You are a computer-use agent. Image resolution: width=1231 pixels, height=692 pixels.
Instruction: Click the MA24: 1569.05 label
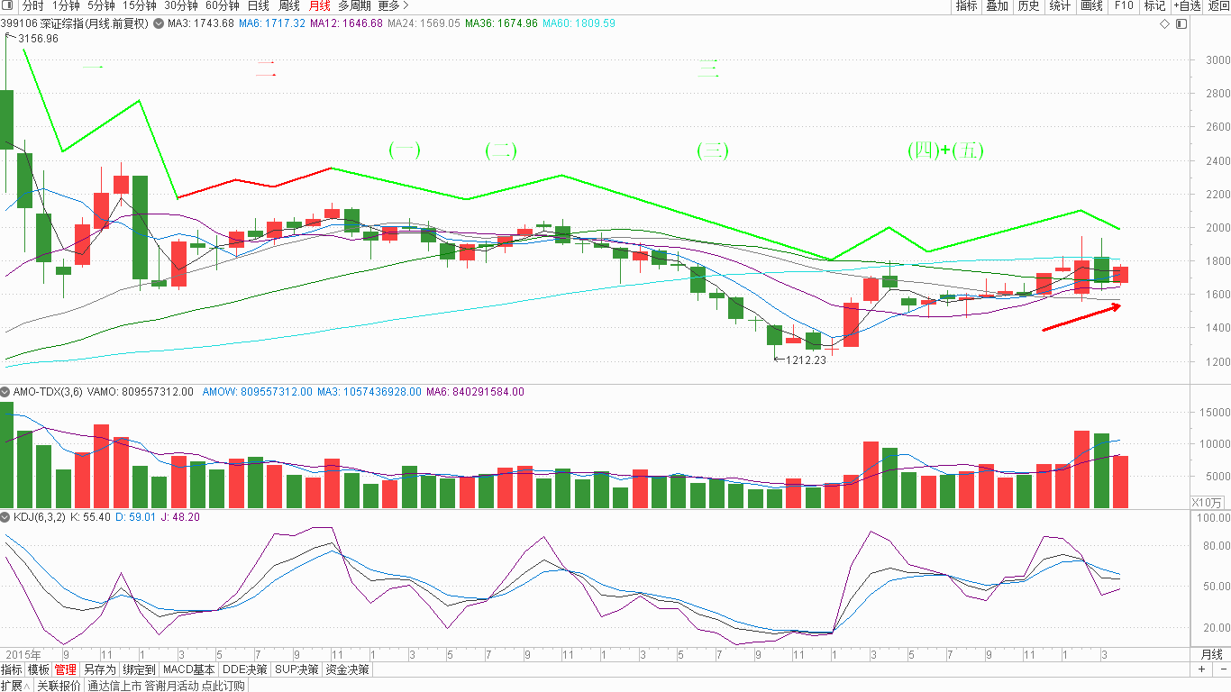pyautogui.click(x=424, y=23)
